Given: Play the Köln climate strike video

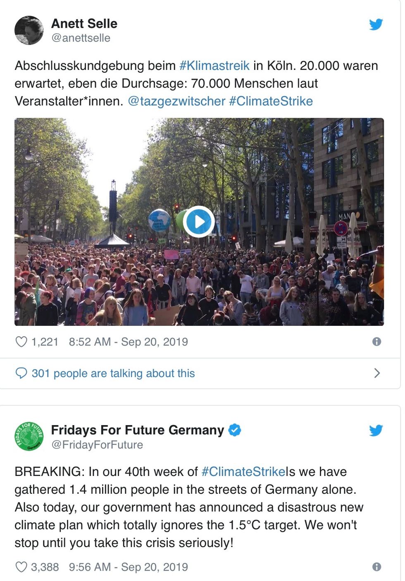Looking at the screenshot, I should click(x=199, y=222).
